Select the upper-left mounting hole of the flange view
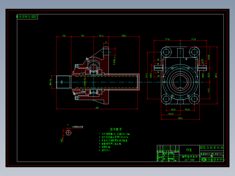The width and height of the screenshot is (235, 176). click(166, 52)
